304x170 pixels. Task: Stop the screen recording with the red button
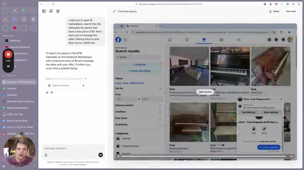coord(8,55)
